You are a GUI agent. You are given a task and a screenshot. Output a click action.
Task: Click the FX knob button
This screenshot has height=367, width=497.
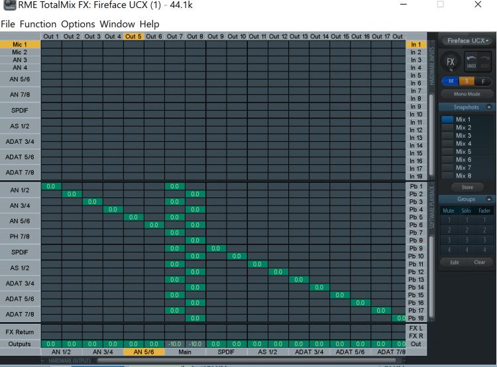click(451, 62)
